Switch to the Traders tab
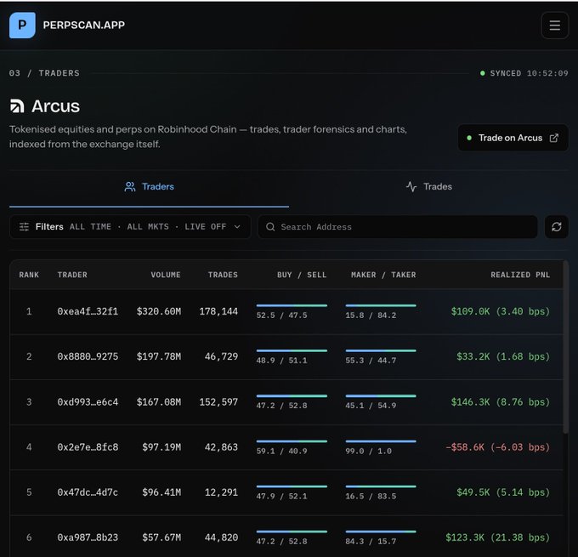The height and width of the screenshot is (557, 578). (x=149, y=186)
